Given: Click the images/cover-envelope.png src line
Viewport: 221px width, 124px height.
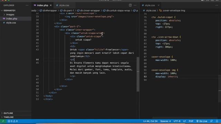Looking at the screenshot, I should pyautogui.click(x=89, y=17).
